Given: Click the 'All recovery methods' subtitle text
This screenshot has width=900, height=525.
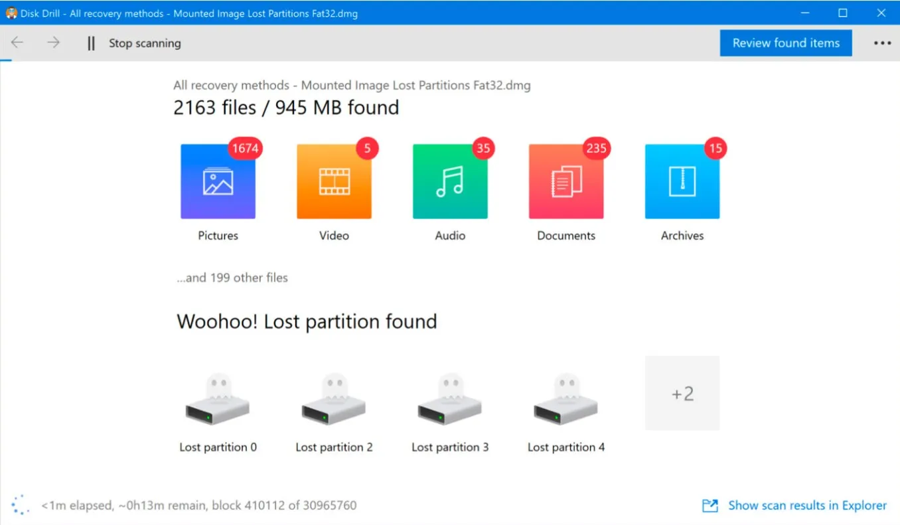Looking at the screenshot, I should [352, 86].
